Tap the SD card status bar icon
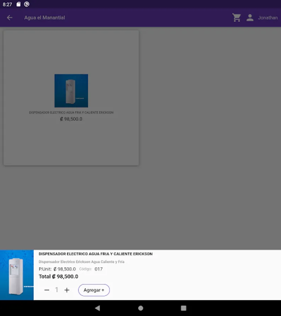Screen dimensions: 281x316 pos(18,4)
